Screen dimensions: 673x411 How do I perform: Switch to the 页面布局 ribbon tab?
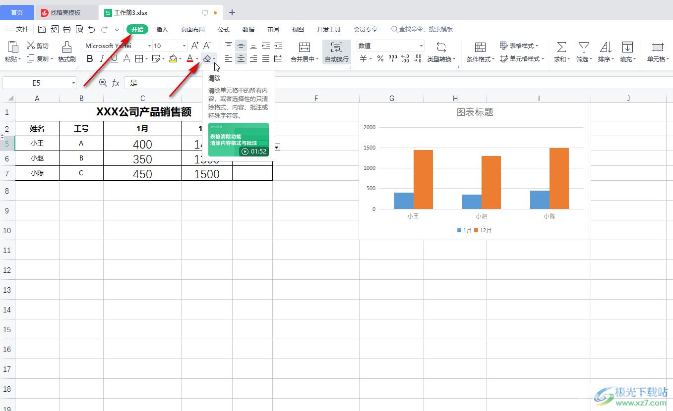point(193,29)
